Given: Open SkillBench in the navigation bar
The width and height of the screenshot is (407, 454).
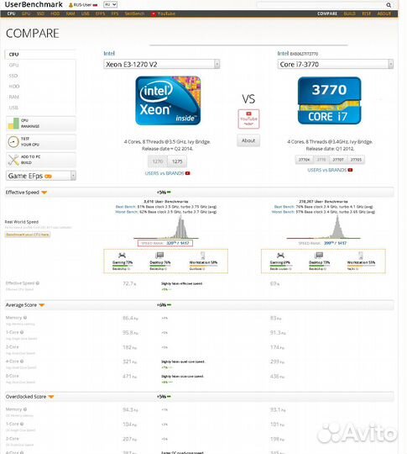Looking at the screenshot, I should point(134,13).
